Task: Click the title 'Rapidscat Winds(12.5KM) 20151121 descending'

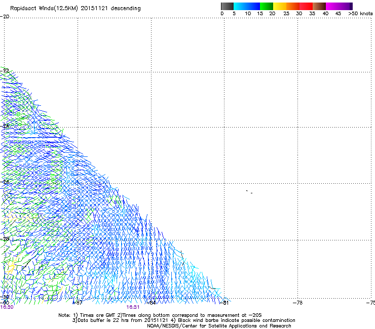Action: (x=76, y=9)
